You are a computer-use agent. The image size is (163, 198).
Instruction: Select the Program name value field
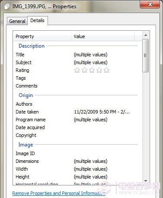click(91, 120)
